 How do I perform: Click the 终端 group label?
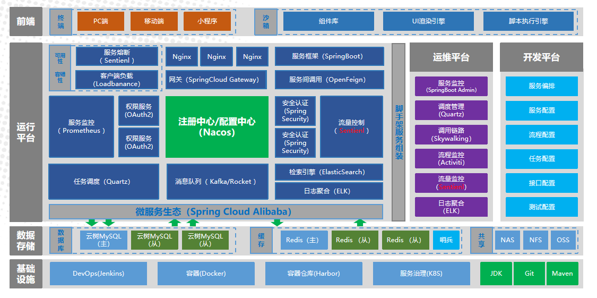click(61, 22)
